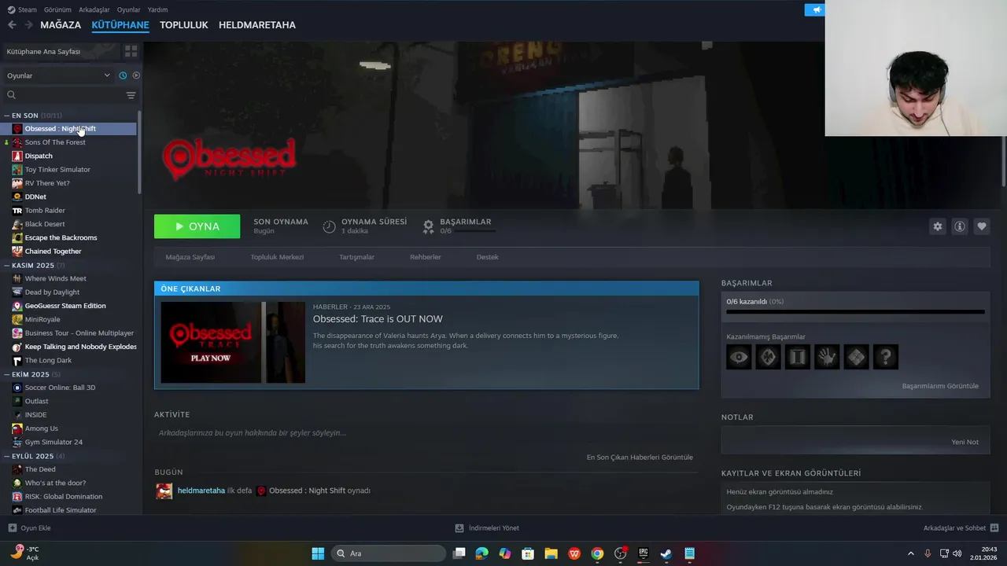This screenshot has width=1007, height=566.
Task: Select Dead by Daylight in list
Action: 52,292
